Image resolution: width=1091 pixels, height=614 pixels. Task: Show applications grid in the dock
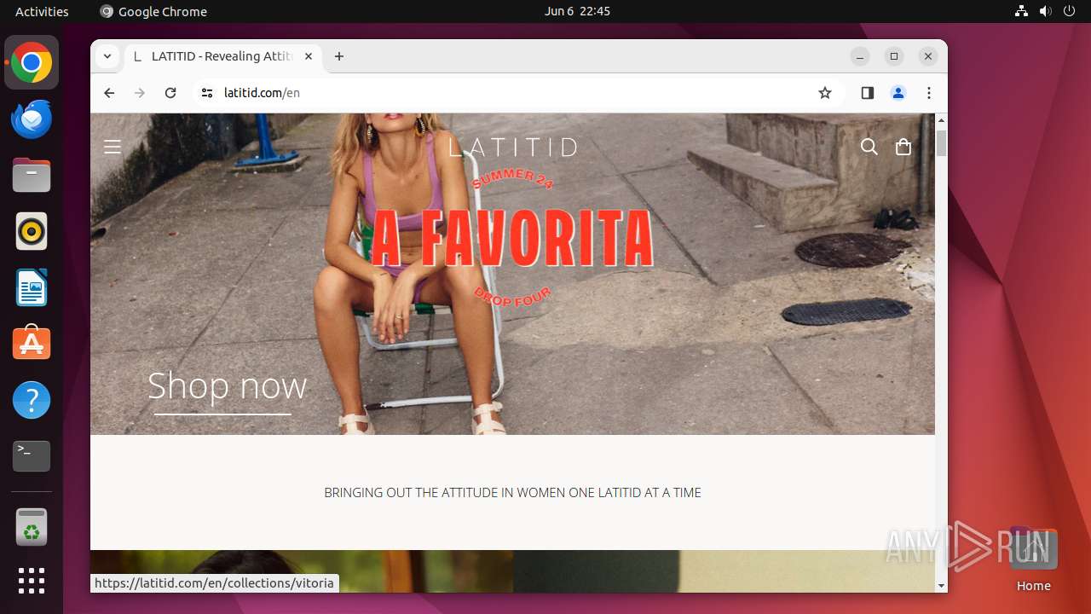32,581
